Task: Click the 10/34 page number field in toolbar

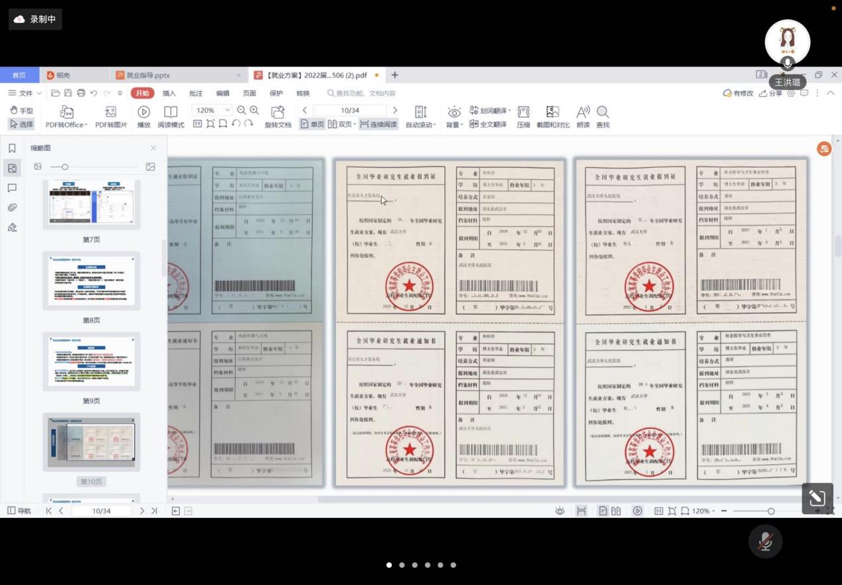Action: tap(350, 110)
